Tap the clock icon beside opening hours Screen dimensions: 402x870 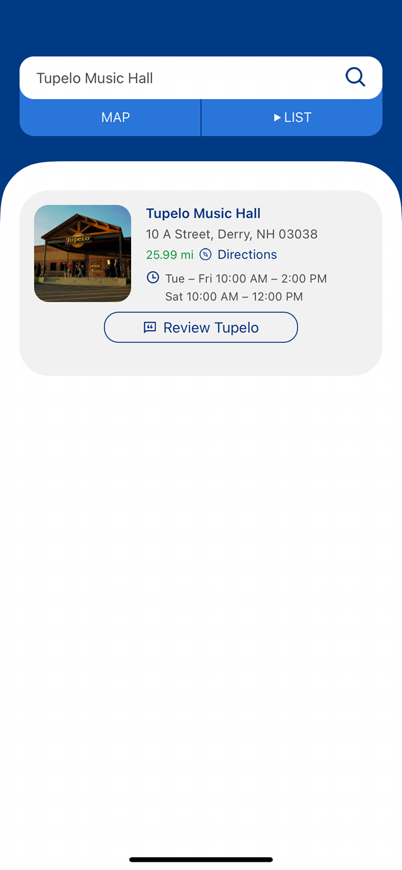153,278
